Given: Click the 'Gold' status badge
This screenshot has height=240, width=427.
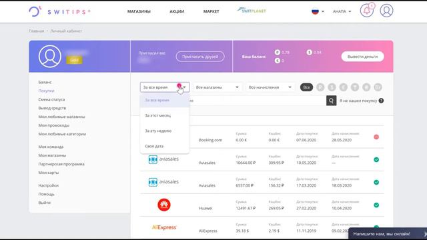Looking at the screenshot, I should click(x=74, y=60).
